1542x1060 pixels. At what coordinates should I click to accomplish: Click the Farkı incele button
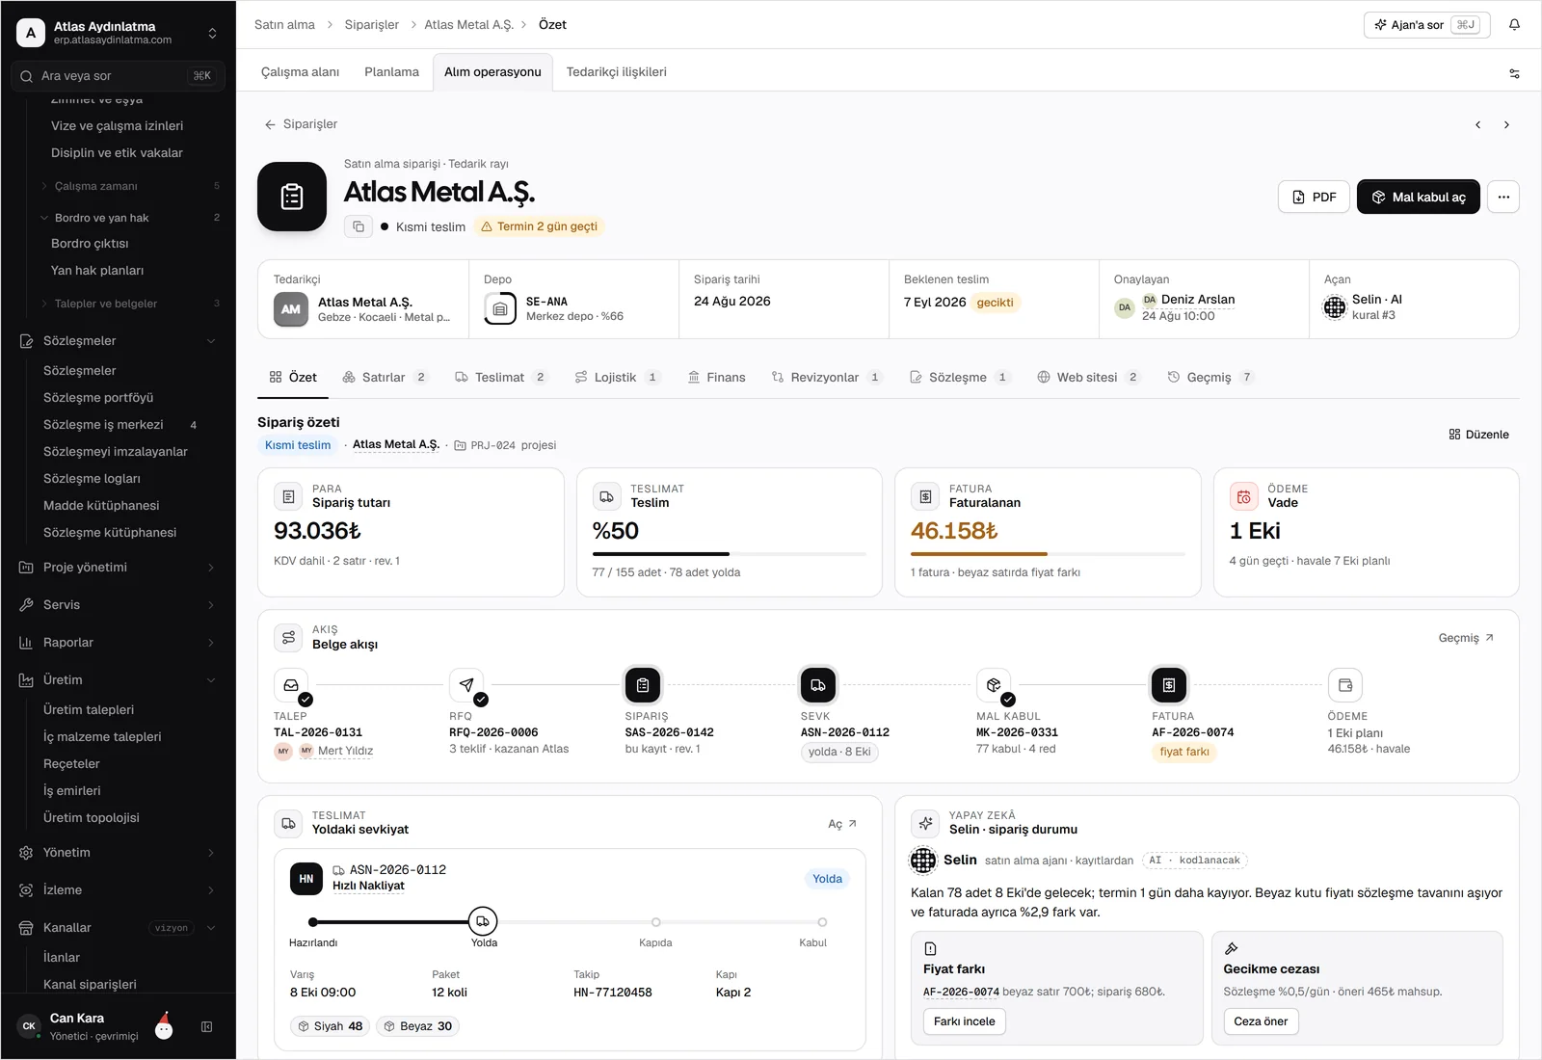point(964,1021)
